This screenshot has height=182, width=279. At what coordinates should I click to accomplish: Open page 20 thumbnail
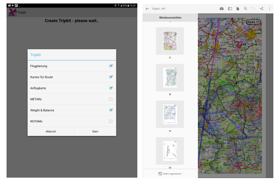(x=170, y=151)
